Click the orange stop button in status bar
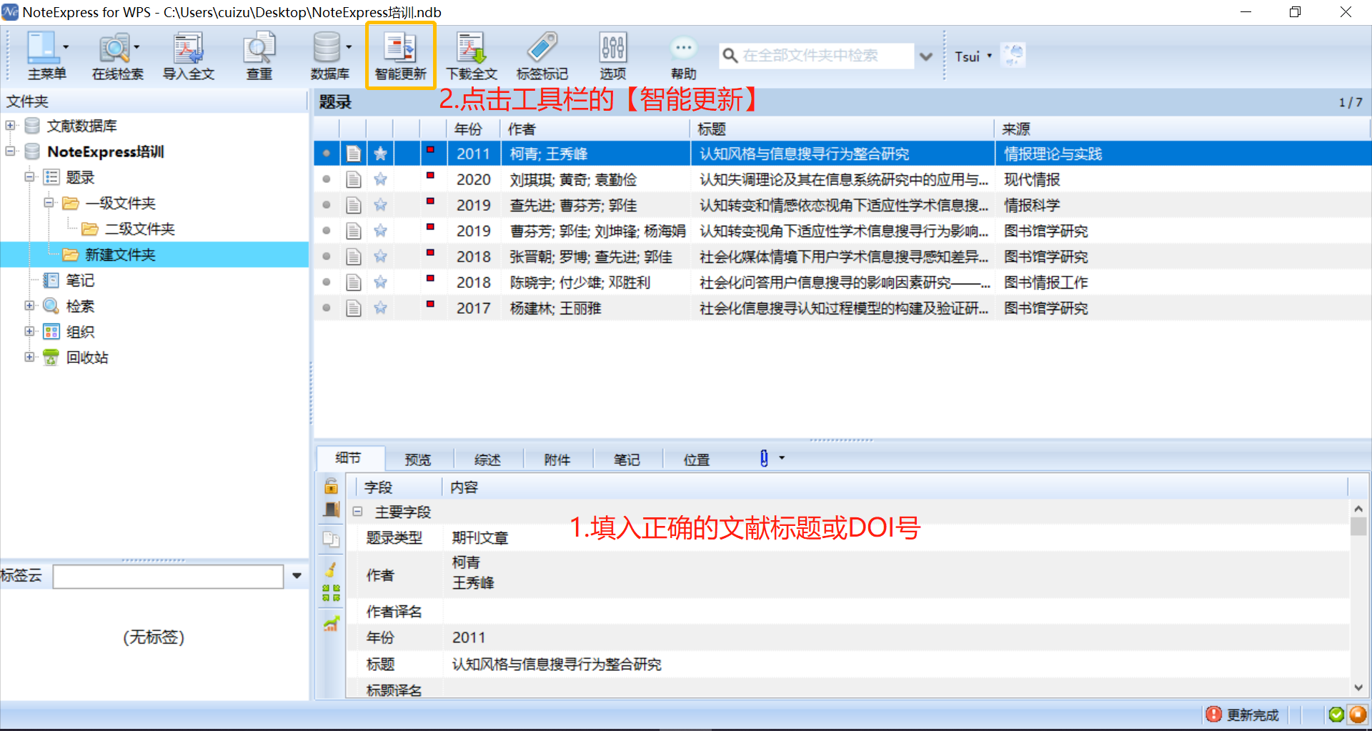Screen dimensions: 1372x731 coord(1357,715)
